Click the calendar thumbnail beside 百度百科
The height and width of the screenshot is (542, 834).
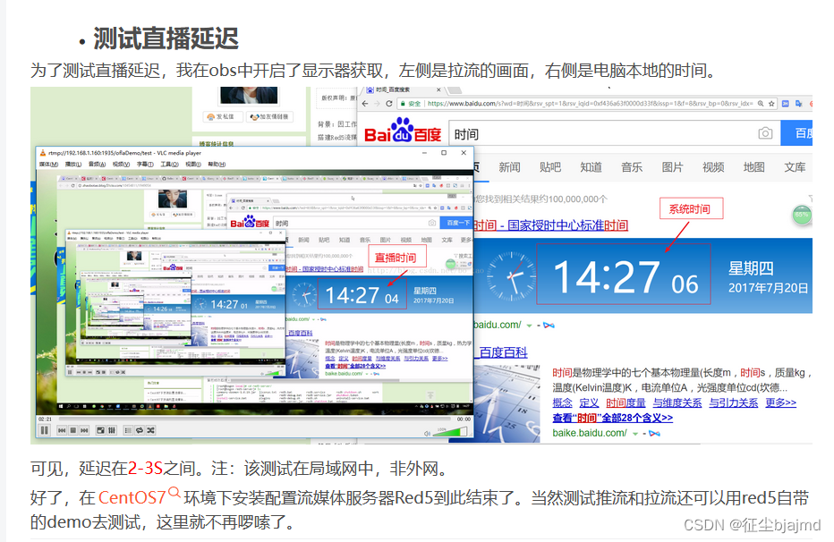[x=506, y=404]
